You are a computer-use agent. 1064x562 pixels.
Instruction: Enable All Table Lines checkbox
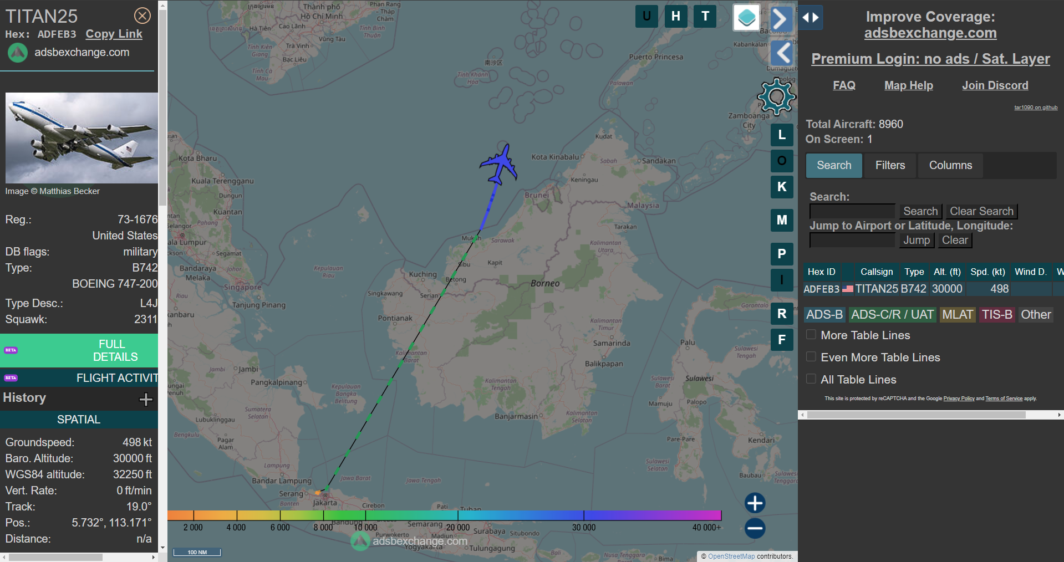pos(811,379)
